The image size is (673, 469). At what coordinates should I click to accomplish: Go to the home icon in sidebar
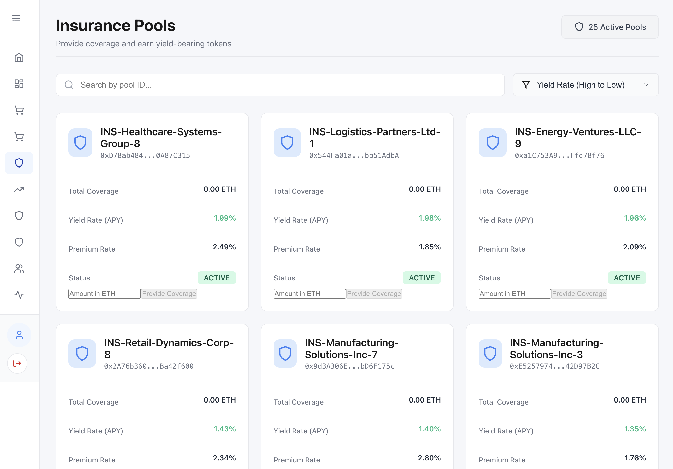click(x=19, y=58)
